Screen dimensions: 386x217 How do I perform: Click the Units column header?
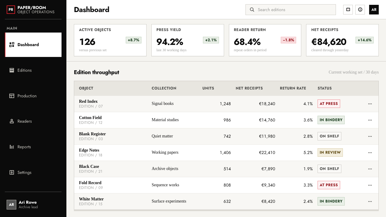[208, 88]
